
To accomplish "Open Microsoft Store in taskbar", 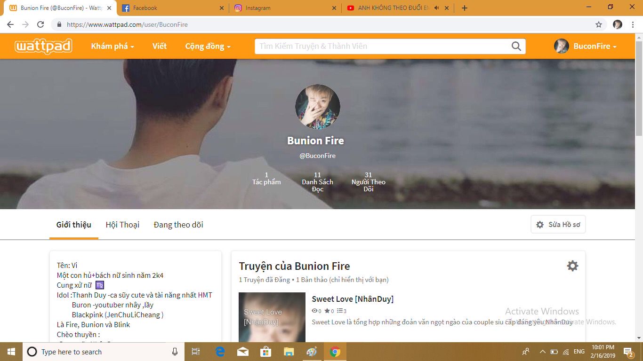I will (x=266, y=352).
